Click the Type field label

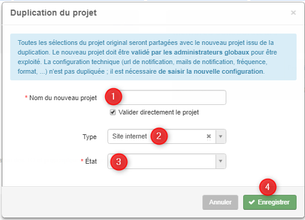89,137
